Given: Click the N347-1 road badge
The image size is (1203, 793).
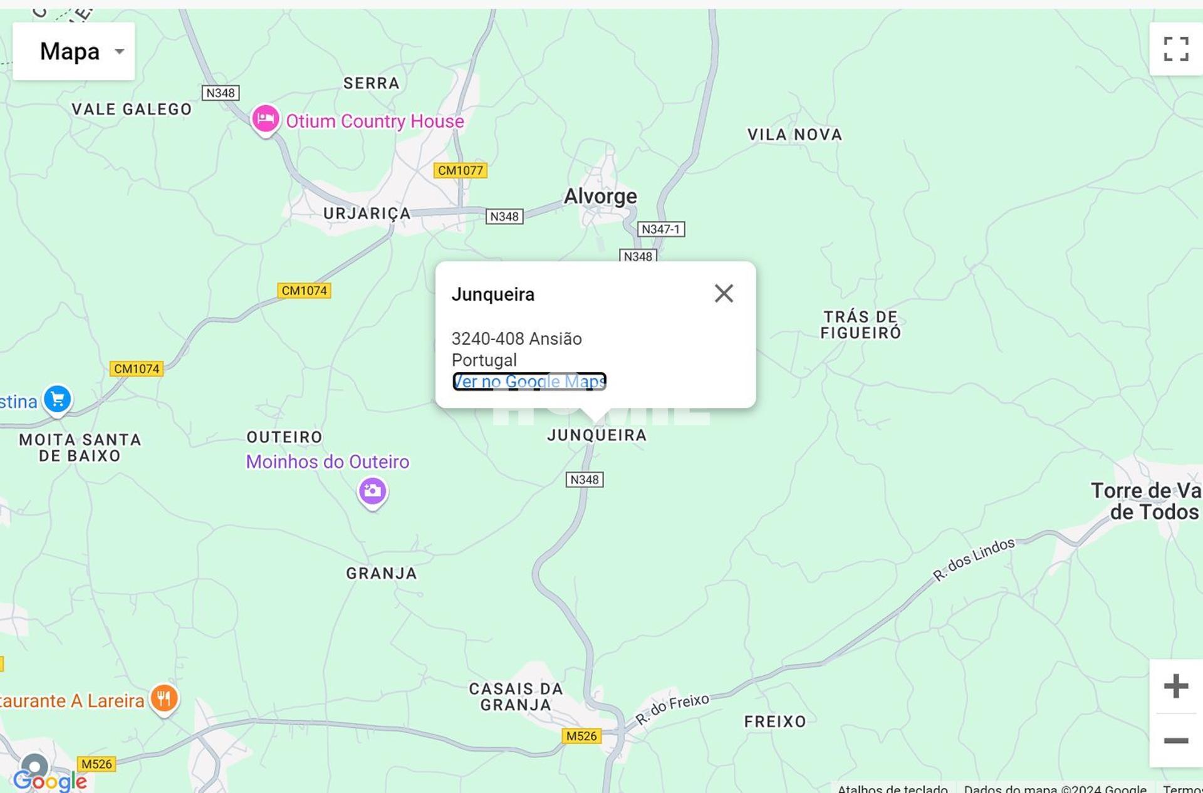Looking at the screenshot, I should pyautogui.click(x=660, y=229).
